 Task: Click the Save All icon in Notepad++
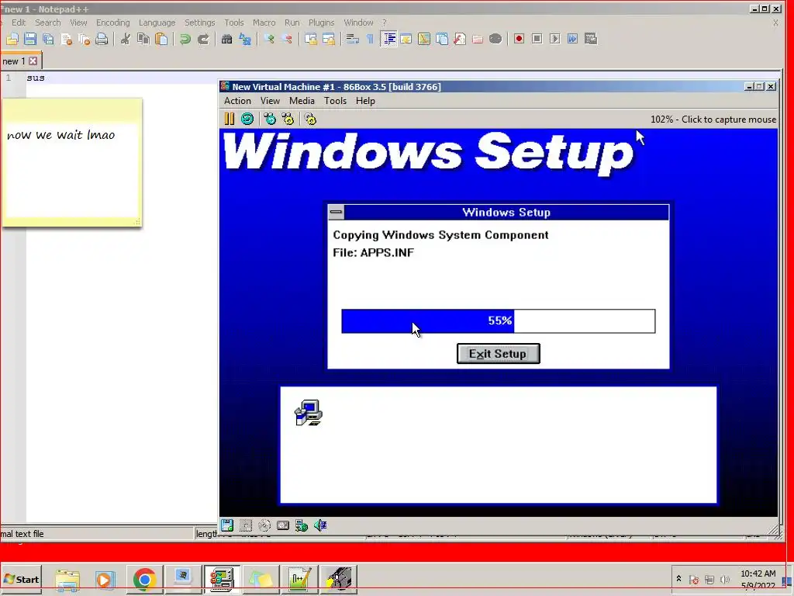48,39
